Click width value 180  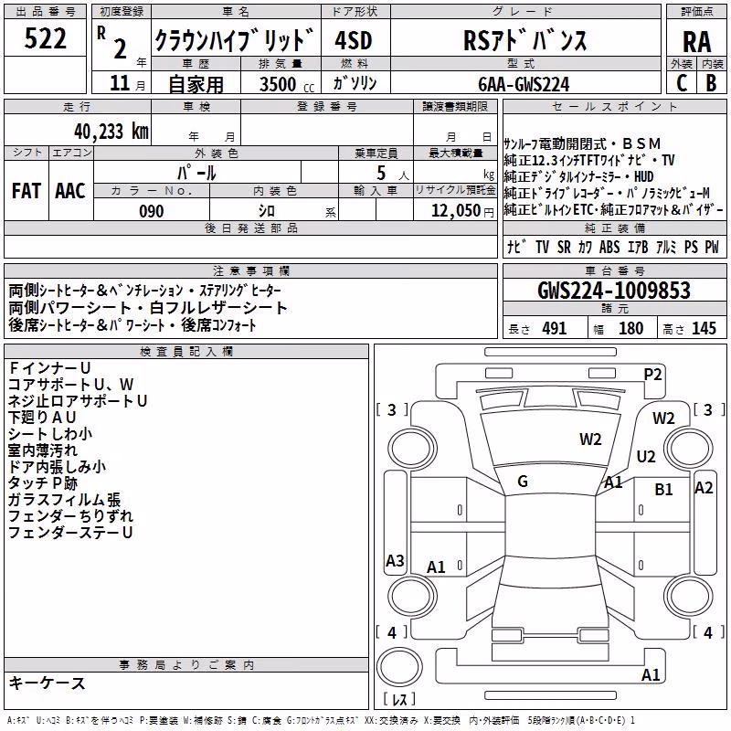tap(630, 328)
